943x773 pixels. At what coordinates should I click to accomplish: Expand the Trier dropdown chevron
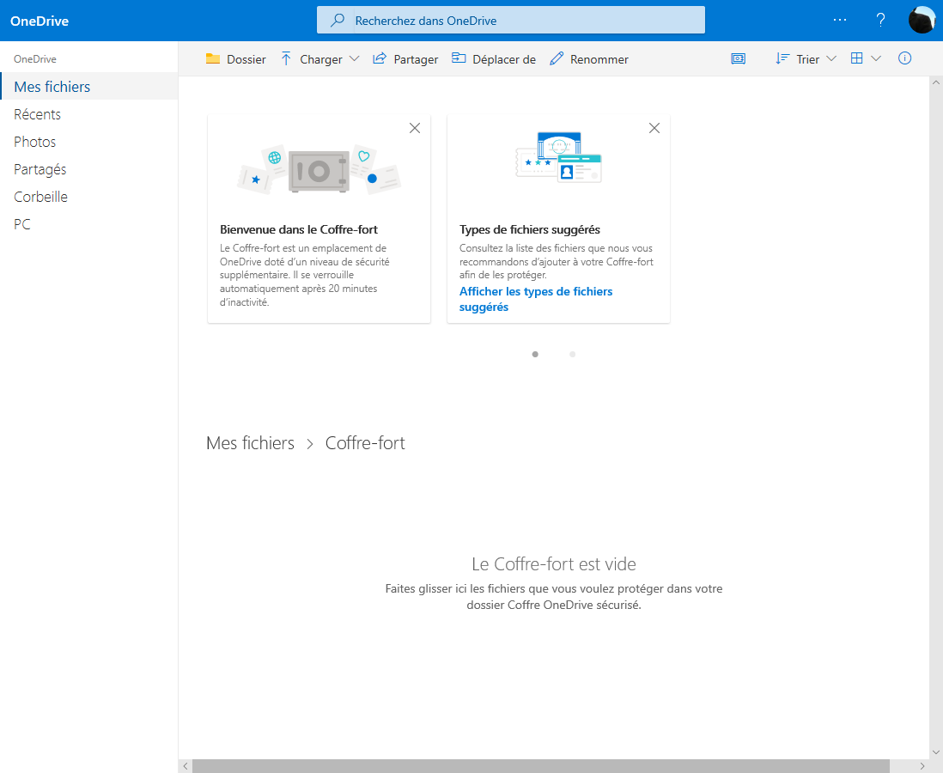[x=831, y=58]
